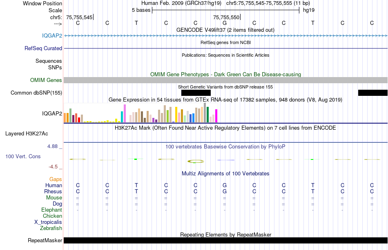The width and height of the screenshot is (388, 250).
Task: Select the Elephant species label
Action: point(51,210)
